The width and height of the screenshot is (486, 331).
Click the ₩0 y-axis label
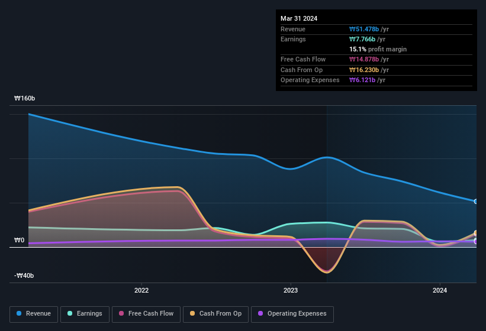19,240
